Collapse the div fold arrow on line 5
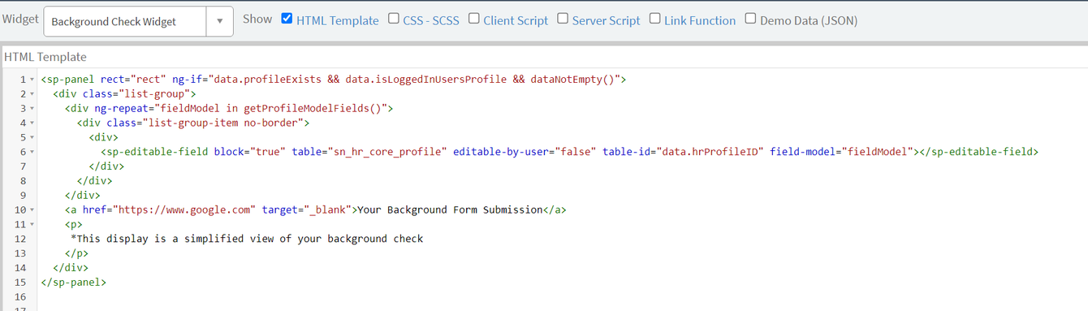 coord(32,137)
